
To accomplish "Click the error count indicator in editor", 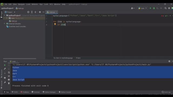I will 163,16.
